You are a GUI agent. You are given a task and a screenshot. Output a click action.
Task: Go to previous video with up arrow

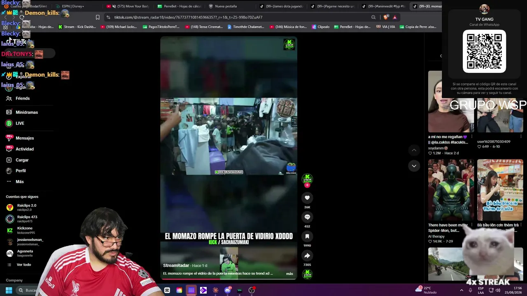pyautogui.click(x=414, y=150)
